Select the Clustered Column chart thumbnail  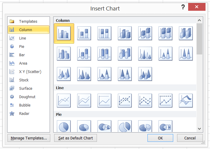coord(64,33)
